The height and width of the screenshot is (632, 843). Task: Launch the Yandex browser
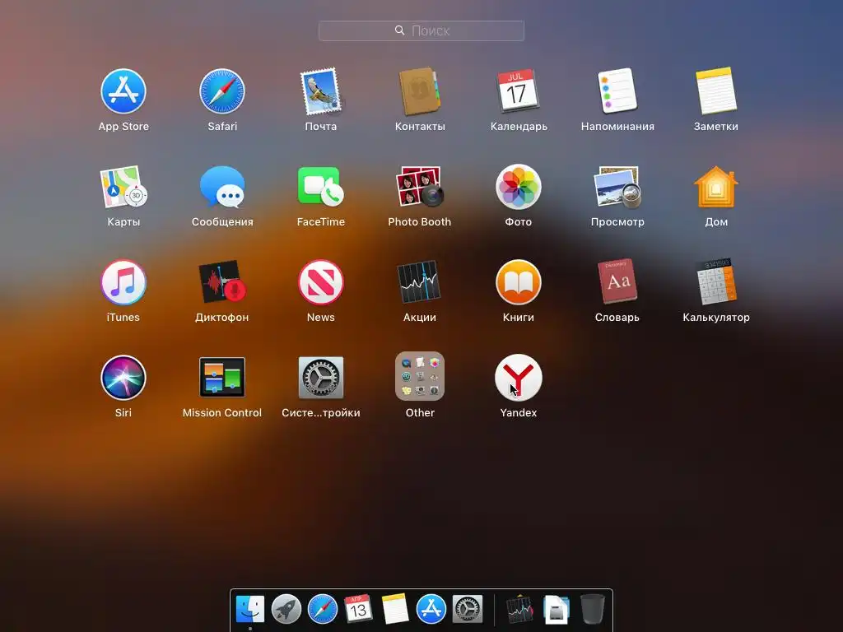point(519,377)
